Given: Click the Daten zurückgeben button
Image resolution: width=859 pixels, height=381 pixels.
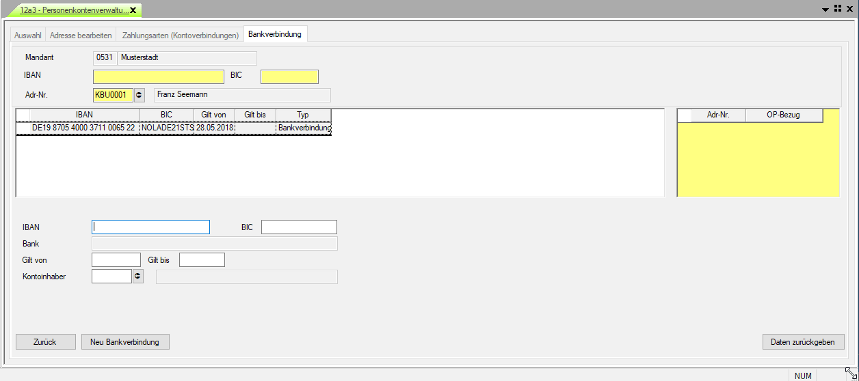Looking at the screenshot, I should click(x=803, y=342).
